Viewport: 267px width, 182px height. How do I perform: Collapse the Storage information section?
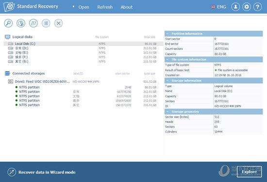167,80
